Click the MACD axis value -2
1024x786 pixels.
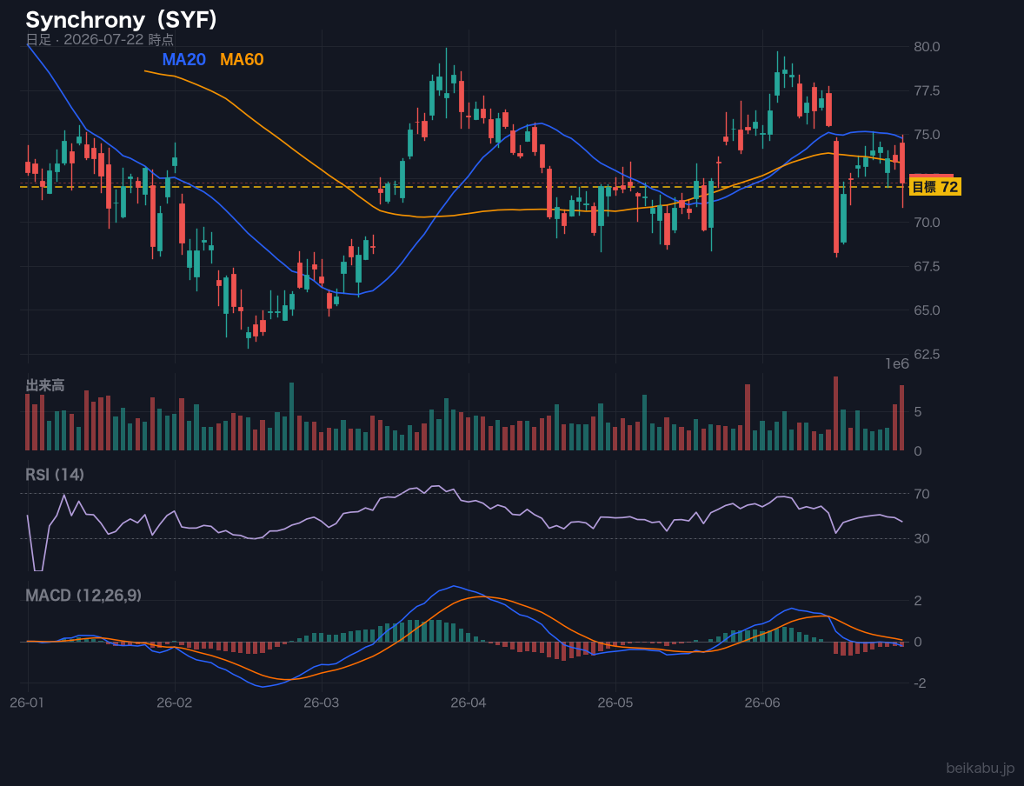(920, 683)
